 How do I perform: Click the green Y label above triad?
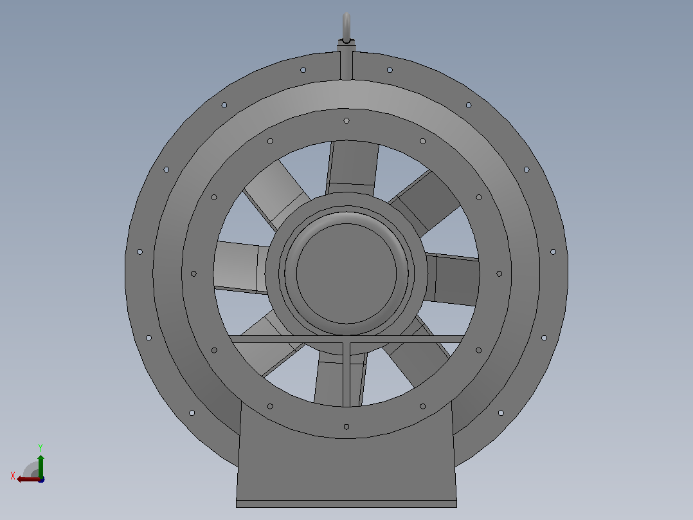click(40, 447)
